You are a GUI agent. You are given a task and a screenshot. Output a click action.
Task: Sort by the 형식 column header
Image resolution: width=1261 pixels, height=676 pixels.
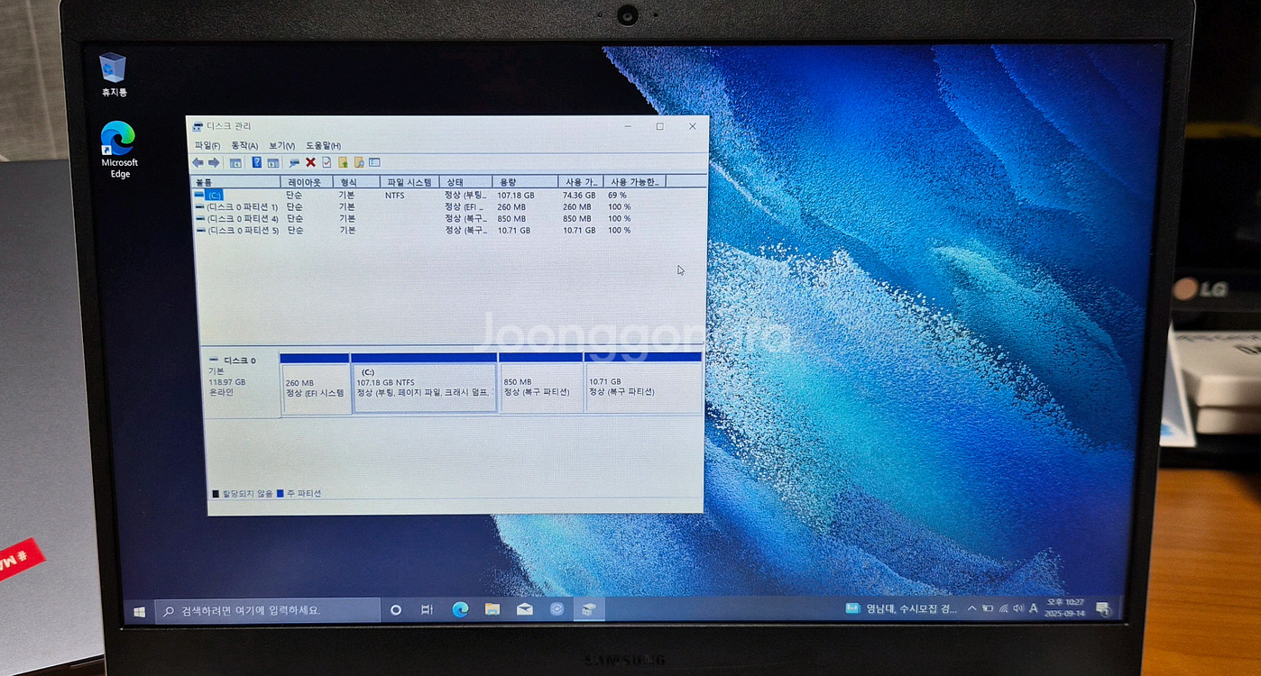pyautogui.click(x=356, y=182)
